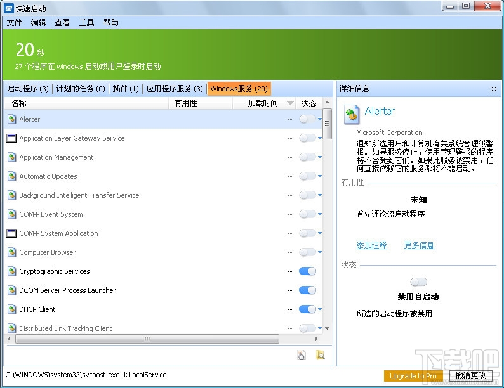Screen dimensions: 504x388
Task: Click the search magnifier icon below the list
Action: (x=321, y=355)
